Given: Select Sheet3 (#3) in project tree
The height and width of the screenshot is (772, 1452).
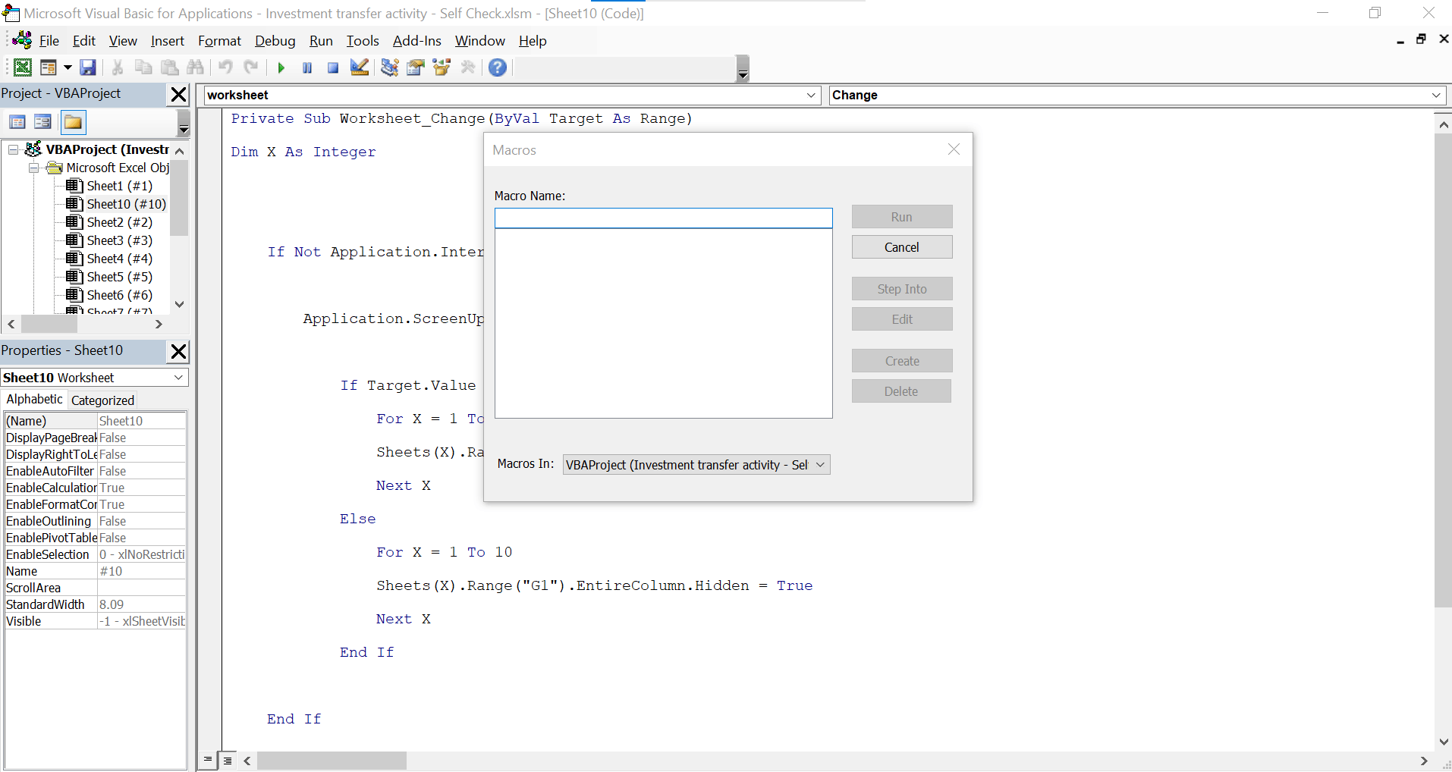Looking at the screenshot, I should [x=119, y=240].
